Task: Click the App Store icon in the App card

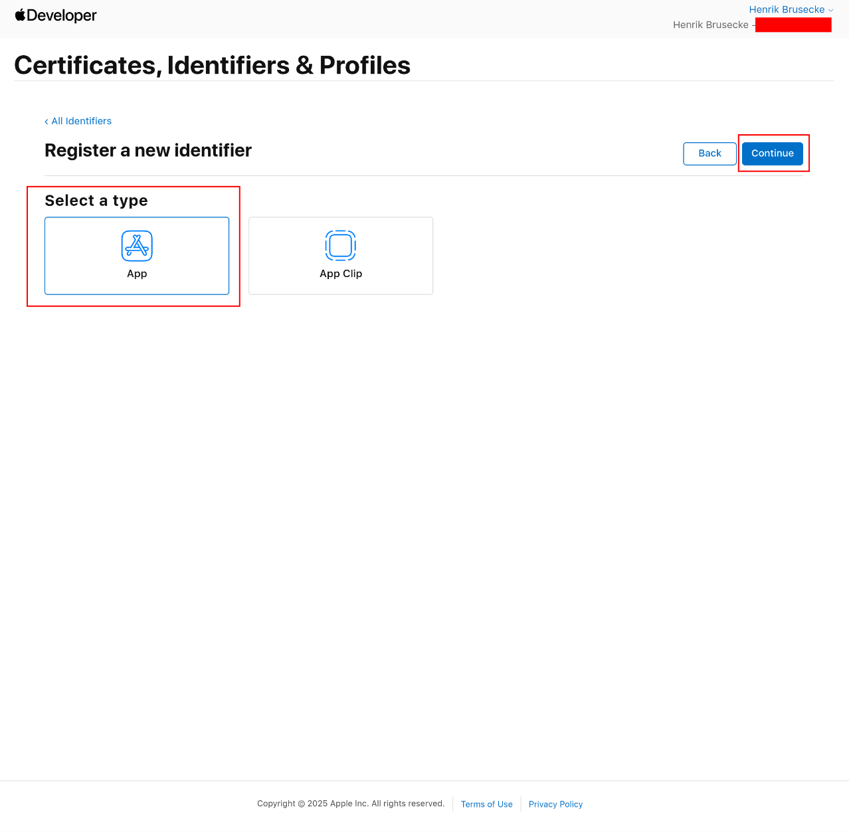Action: click(x=137, y=246)
